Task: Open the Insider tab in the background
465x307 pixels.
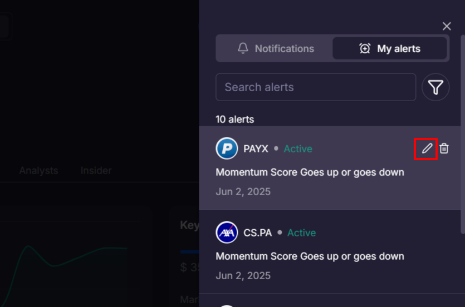Action: click(x=96, y=171)
